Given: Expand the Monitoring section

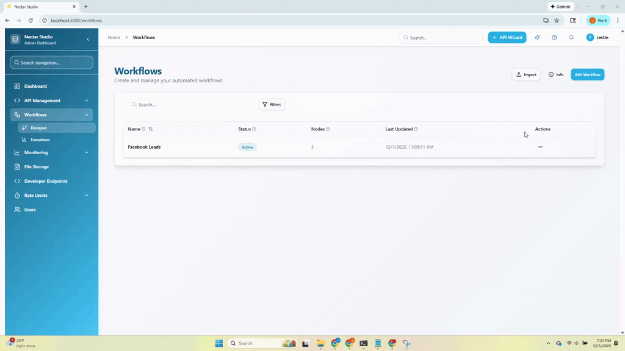Looking at the screenshot, I should (x=51, y=152).
